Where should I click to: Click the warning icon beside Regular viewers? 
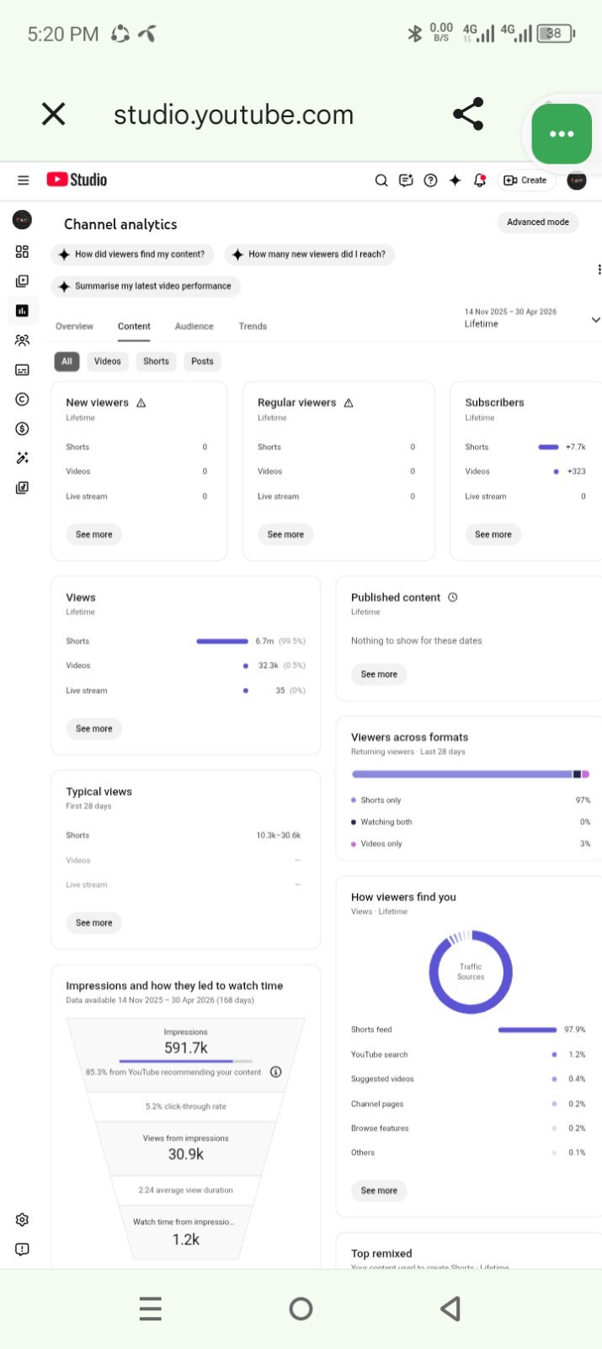click(x=349, y=403)
